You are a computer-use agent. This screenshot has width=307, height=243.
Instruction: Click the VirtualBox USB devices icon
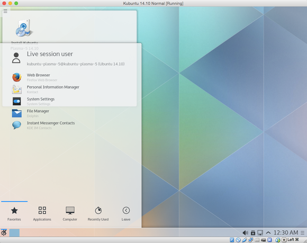pyautogui.click(x=245, y=240)
